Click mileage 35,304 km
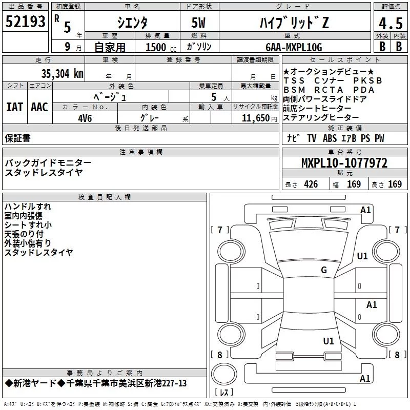 click(63, 73)
